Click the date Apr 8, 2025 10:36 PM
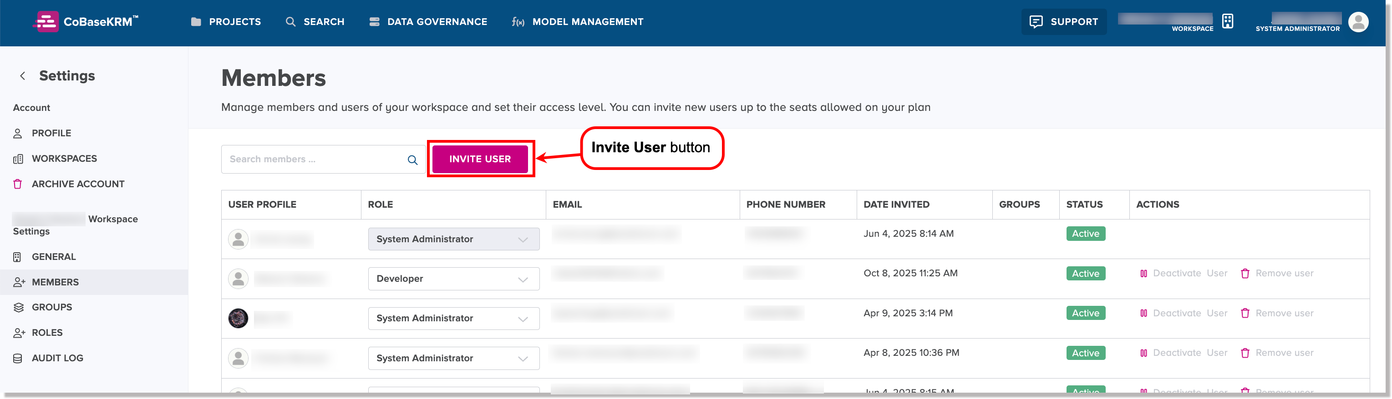The height and width of the screenshot is (399, 1392). point(912,353)
